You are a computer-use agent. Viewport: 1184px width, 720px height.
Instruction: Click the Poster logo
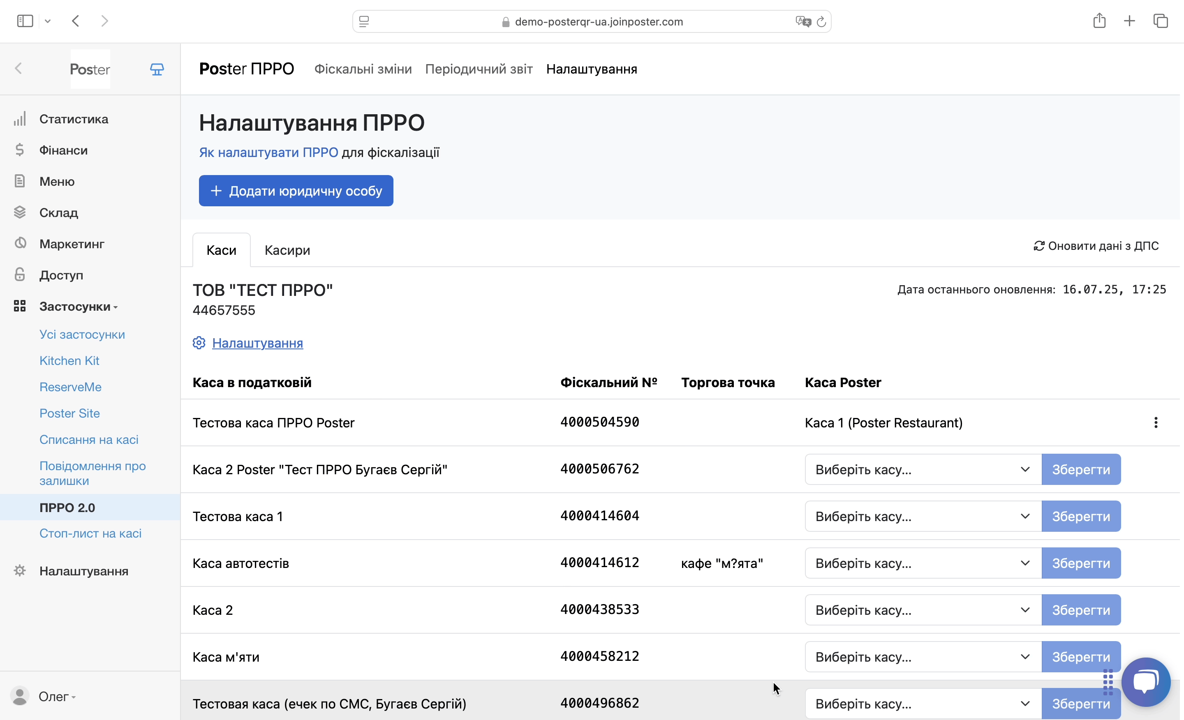pos(90,69)
